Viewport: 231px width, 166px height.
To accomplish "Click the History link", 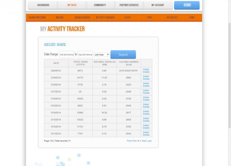I will click(x=50, y=45).
